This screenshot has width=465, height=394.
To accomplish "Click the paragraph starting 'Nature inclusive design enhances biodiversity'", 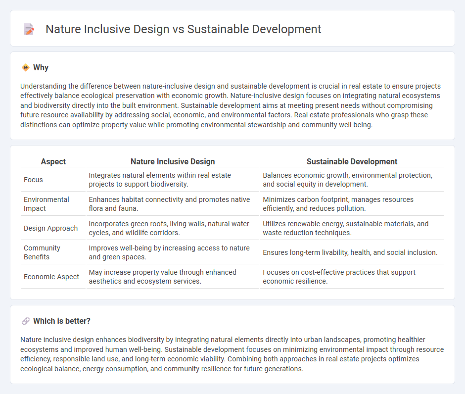I will [x=232, y=354].
